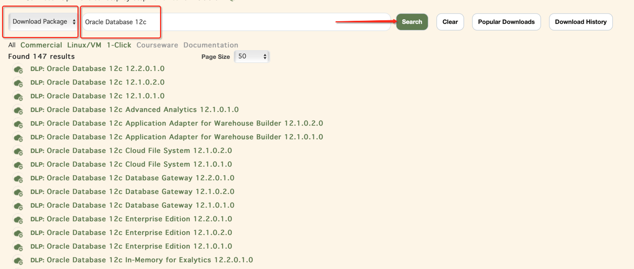Screen dimensions: 634x269
Task: Open Database Gateway 12.1.0.2.0 link
Action: coord(132,191)
